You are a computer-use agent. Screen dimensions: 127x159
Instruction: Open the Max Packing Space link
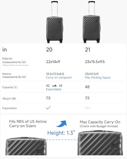tap(98, 78)
